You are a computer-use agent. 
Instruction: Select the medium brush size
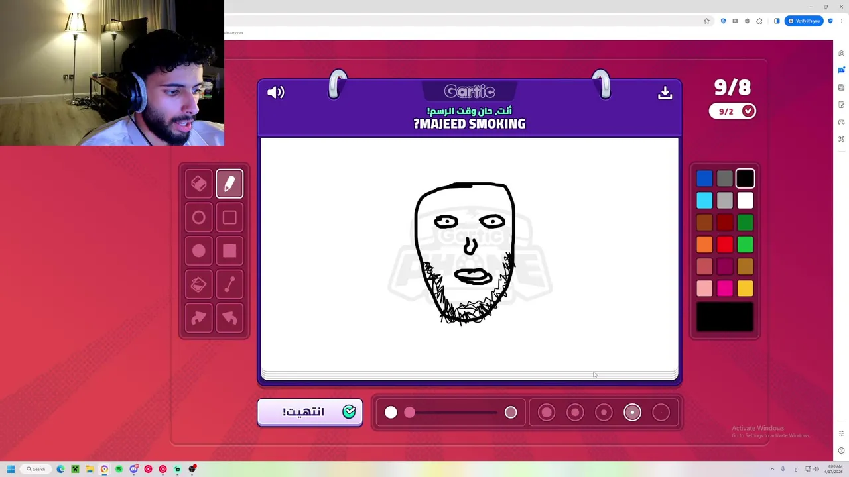[604, 413]
